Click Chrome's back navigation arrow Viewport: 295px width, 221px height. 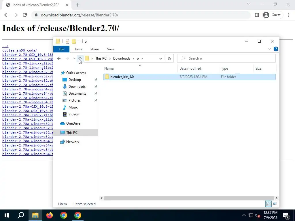click(6, 15)
